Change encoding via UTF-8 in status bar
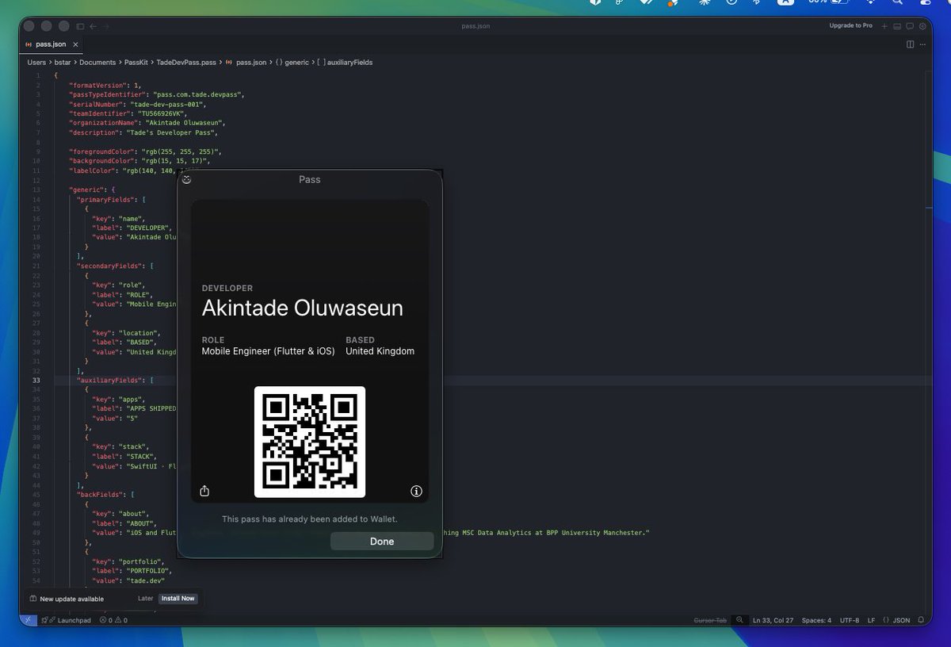Image resolution: width=951 pixels, height=647 pixels. (850, 620)
